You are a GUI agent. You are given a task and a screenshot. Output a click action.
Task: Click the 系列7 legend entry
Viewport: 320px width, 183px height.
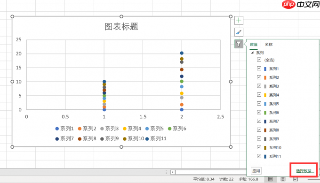pos(64,139)
